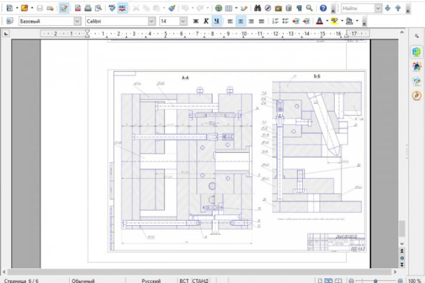This screenshot has height=283, width=425.
Task: Click the Background Color bucket icon
Action: pos(349,21)
